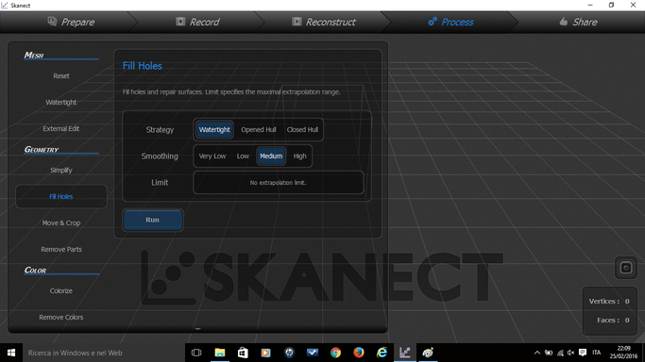Screen dimensions: 645x362
Task: Open Move & Crop option
Action: (x=60, y=222)
